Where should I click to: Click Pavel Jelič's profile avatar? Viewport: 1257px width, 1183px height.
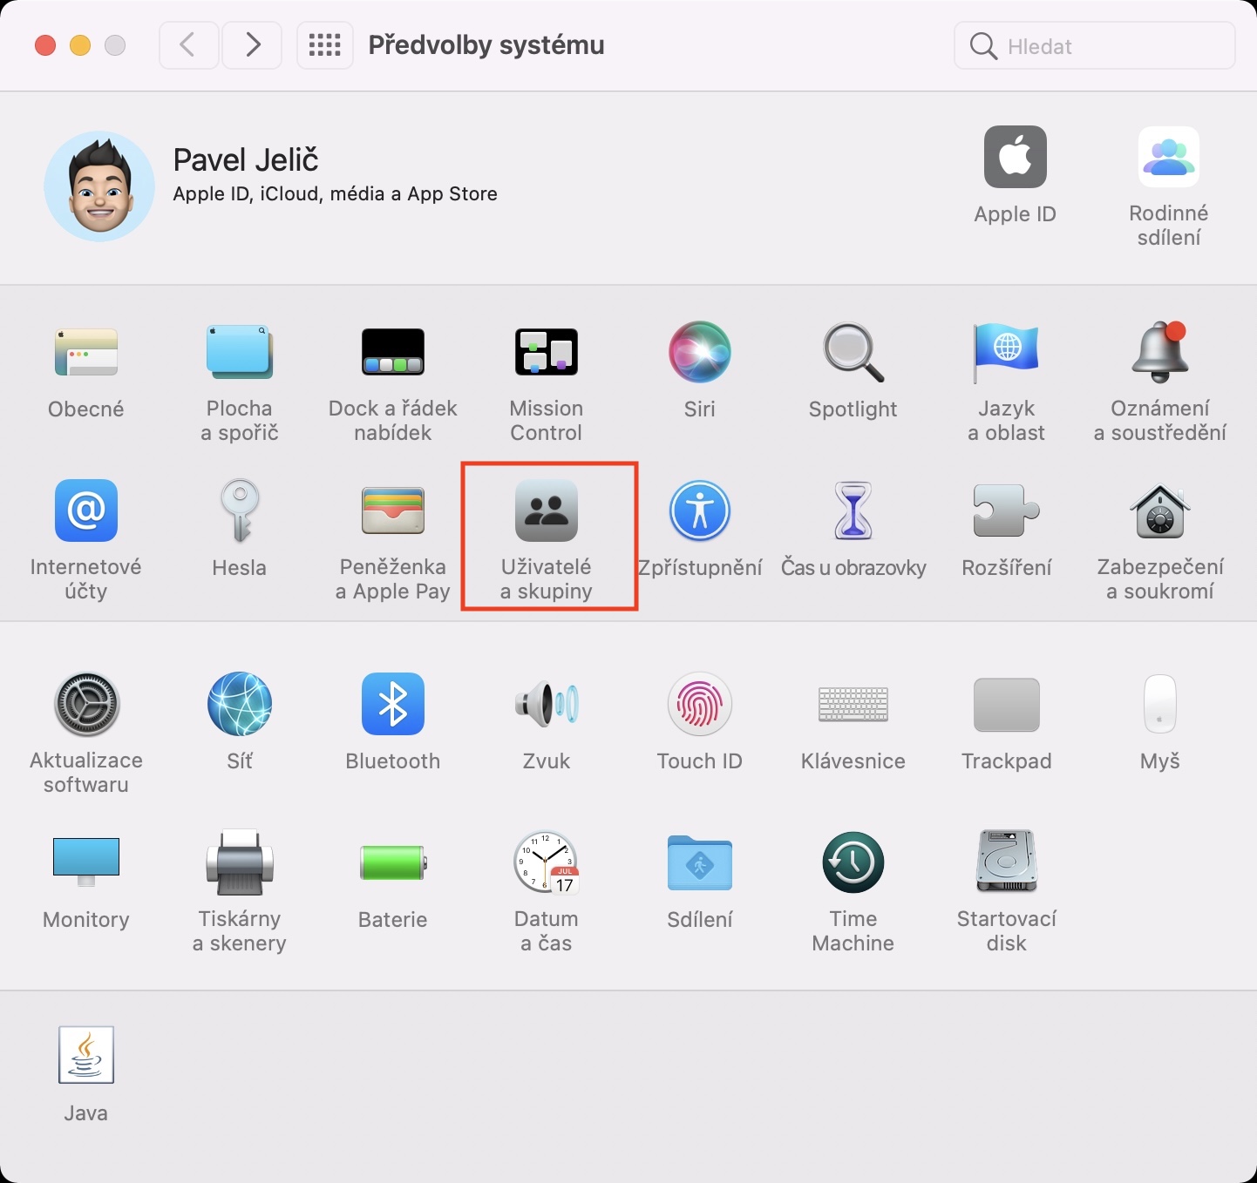point(99,186)
